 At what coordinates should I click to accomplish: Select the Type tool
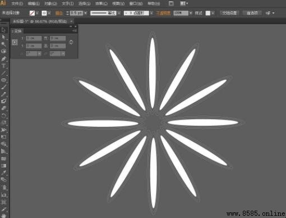(x=3, y=66)
